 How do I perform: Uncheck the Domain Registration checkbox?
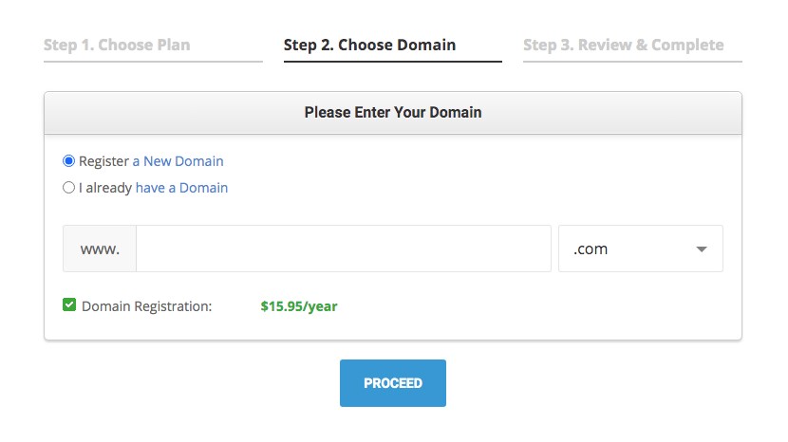[69, 305]
